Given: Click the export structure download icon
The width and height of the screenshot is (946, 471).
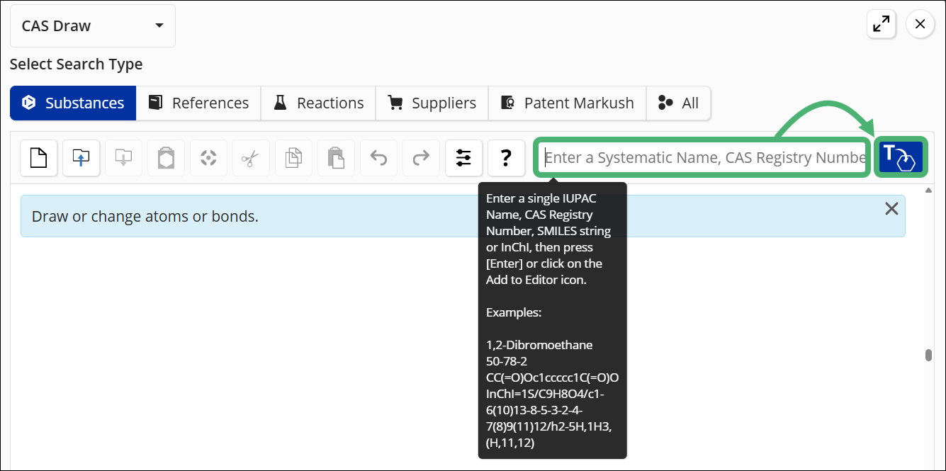Looking at the screenshot, I should click(123, 157).
